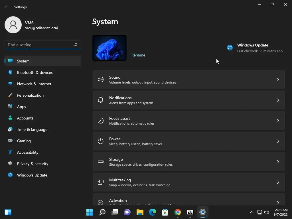
Task: Click the Windows Update sync icon at top right
Action: coord(230,48)
